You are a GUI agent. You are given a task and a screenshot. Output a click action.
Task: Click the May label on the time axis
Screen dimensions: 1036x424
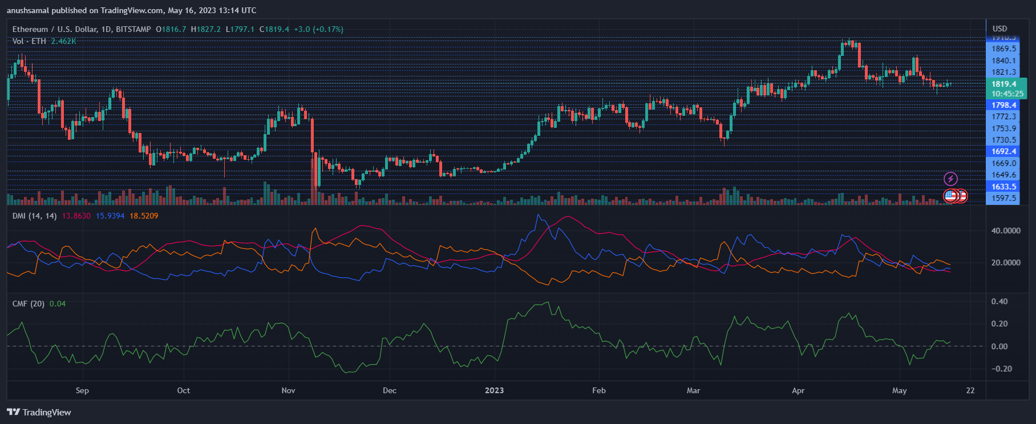[x=899, y=390]
